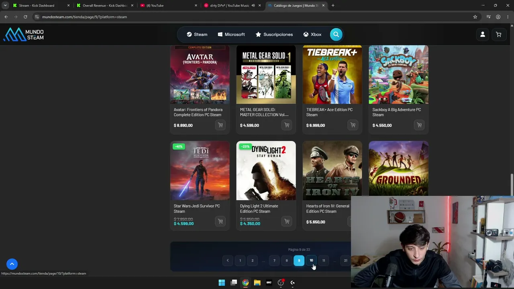Add Avatar: Frontiers of Pandora to cart

(220, 125)
